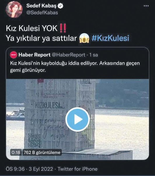The height and width of the screenshot is (176, 155).
Task: Open the #KızKulesi hashtag
Action: [110, 38]
